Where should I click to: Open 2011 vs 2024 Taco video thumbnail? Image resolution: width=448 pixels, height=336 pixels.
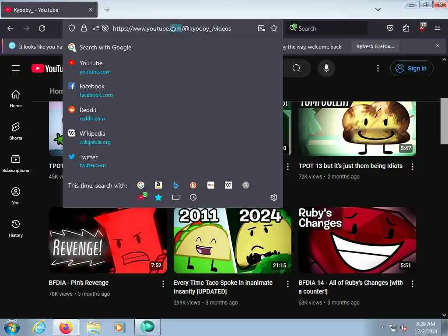click(232, 241)
